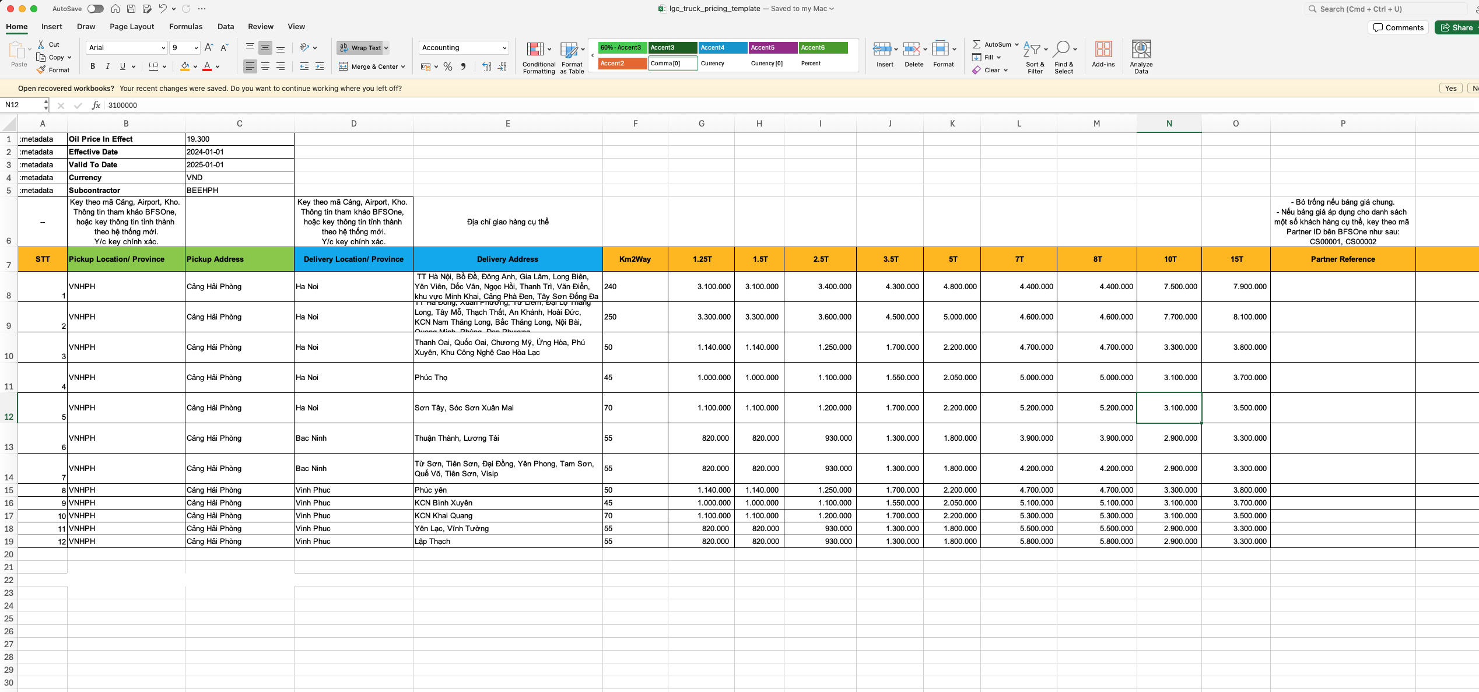Switch to the Formulas tab
Viewport: 1479px width, 692px height.
[185, 27]
